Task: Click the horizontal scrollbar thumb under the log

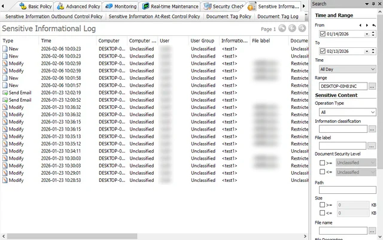Action: click(x=72, y=236)
